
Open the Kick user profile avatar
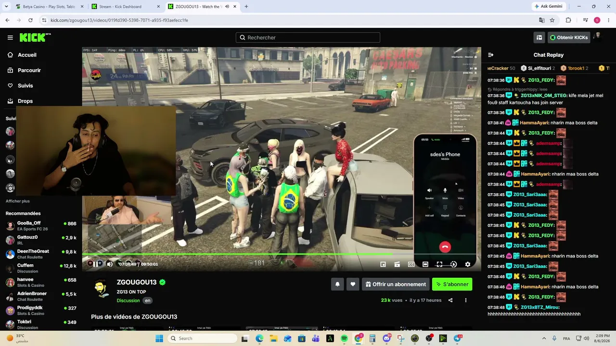coord(598,37)
